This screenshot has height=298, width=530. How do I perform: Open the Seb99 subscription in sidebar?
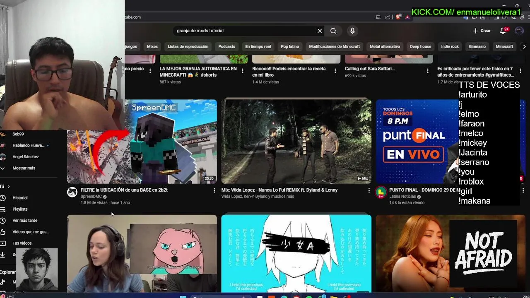18,134
